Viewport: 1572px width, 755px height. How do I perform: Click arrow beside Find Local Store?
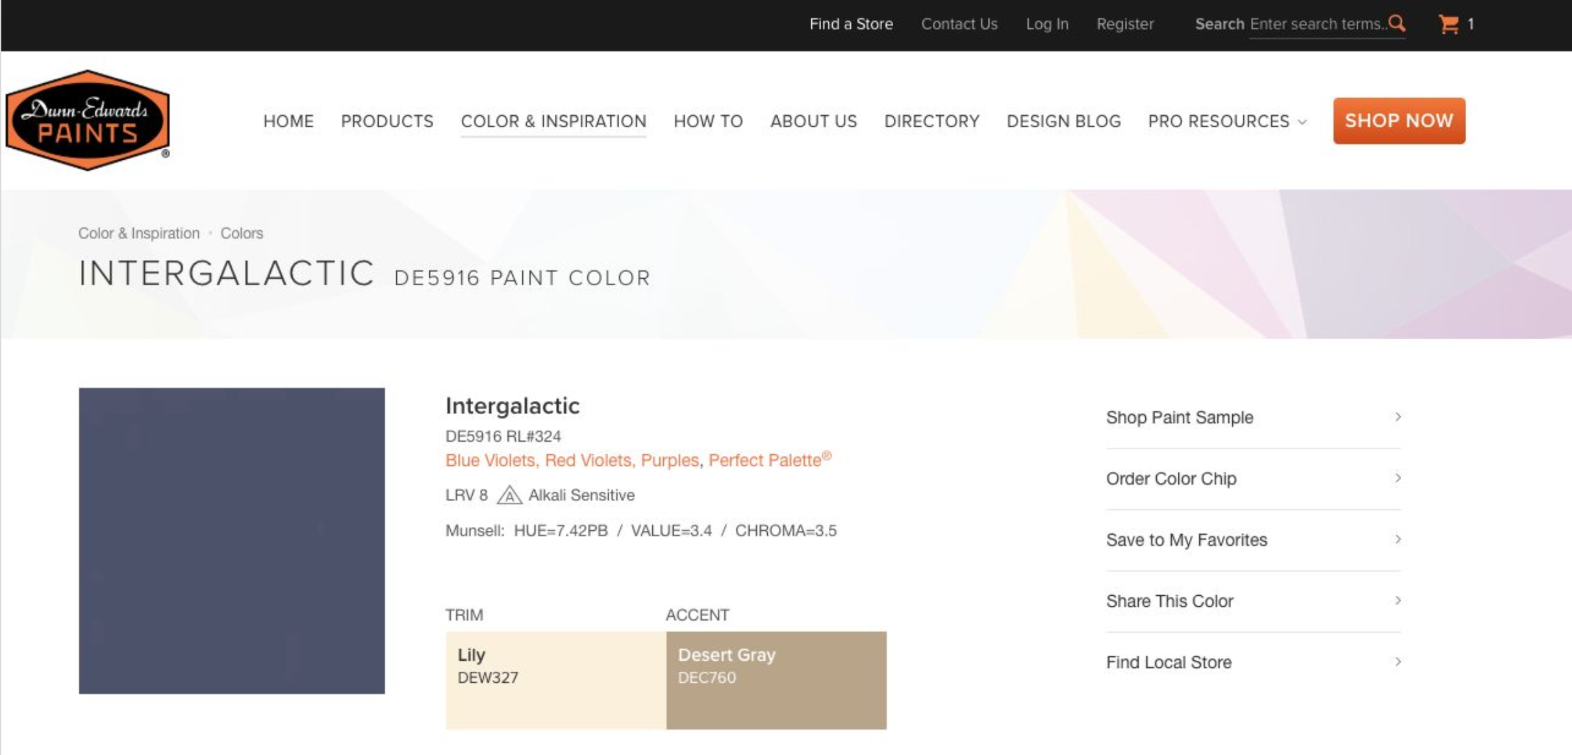coord(1397,661)
